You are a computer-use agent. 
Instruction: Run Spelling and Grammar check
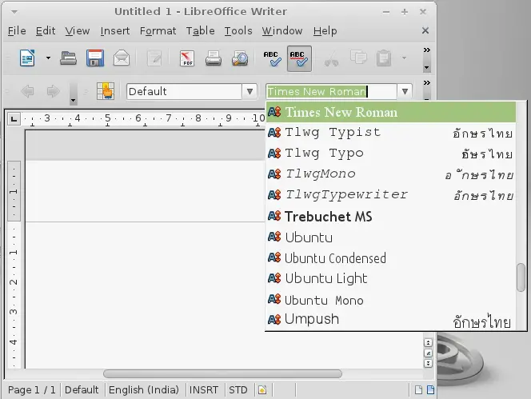272,58
